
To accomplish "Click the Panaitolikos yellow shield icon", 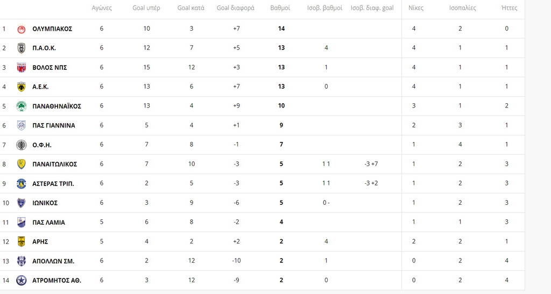I will pos(22,164).
